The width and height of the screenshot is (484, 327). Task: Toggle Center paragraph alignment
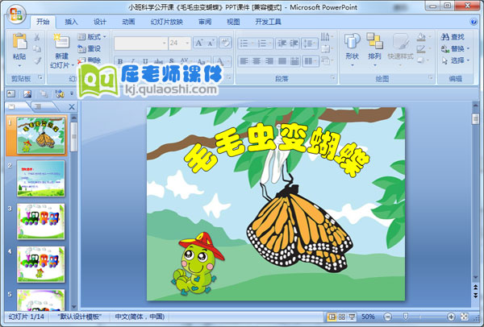pos(257,61)
